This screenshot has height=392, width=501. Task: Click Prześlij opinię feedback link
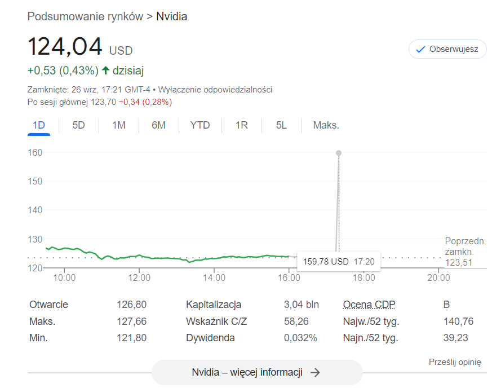[455, 362]
